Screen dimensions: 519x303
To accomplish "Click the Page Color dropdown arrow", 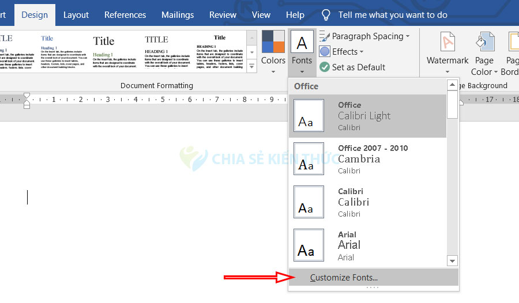I will click(496, 72).
